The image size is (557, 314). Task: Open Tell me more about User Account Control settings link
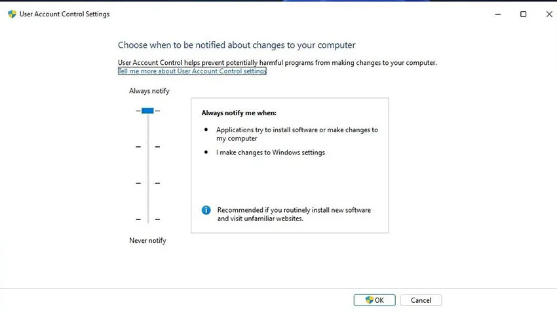point(192,71)
